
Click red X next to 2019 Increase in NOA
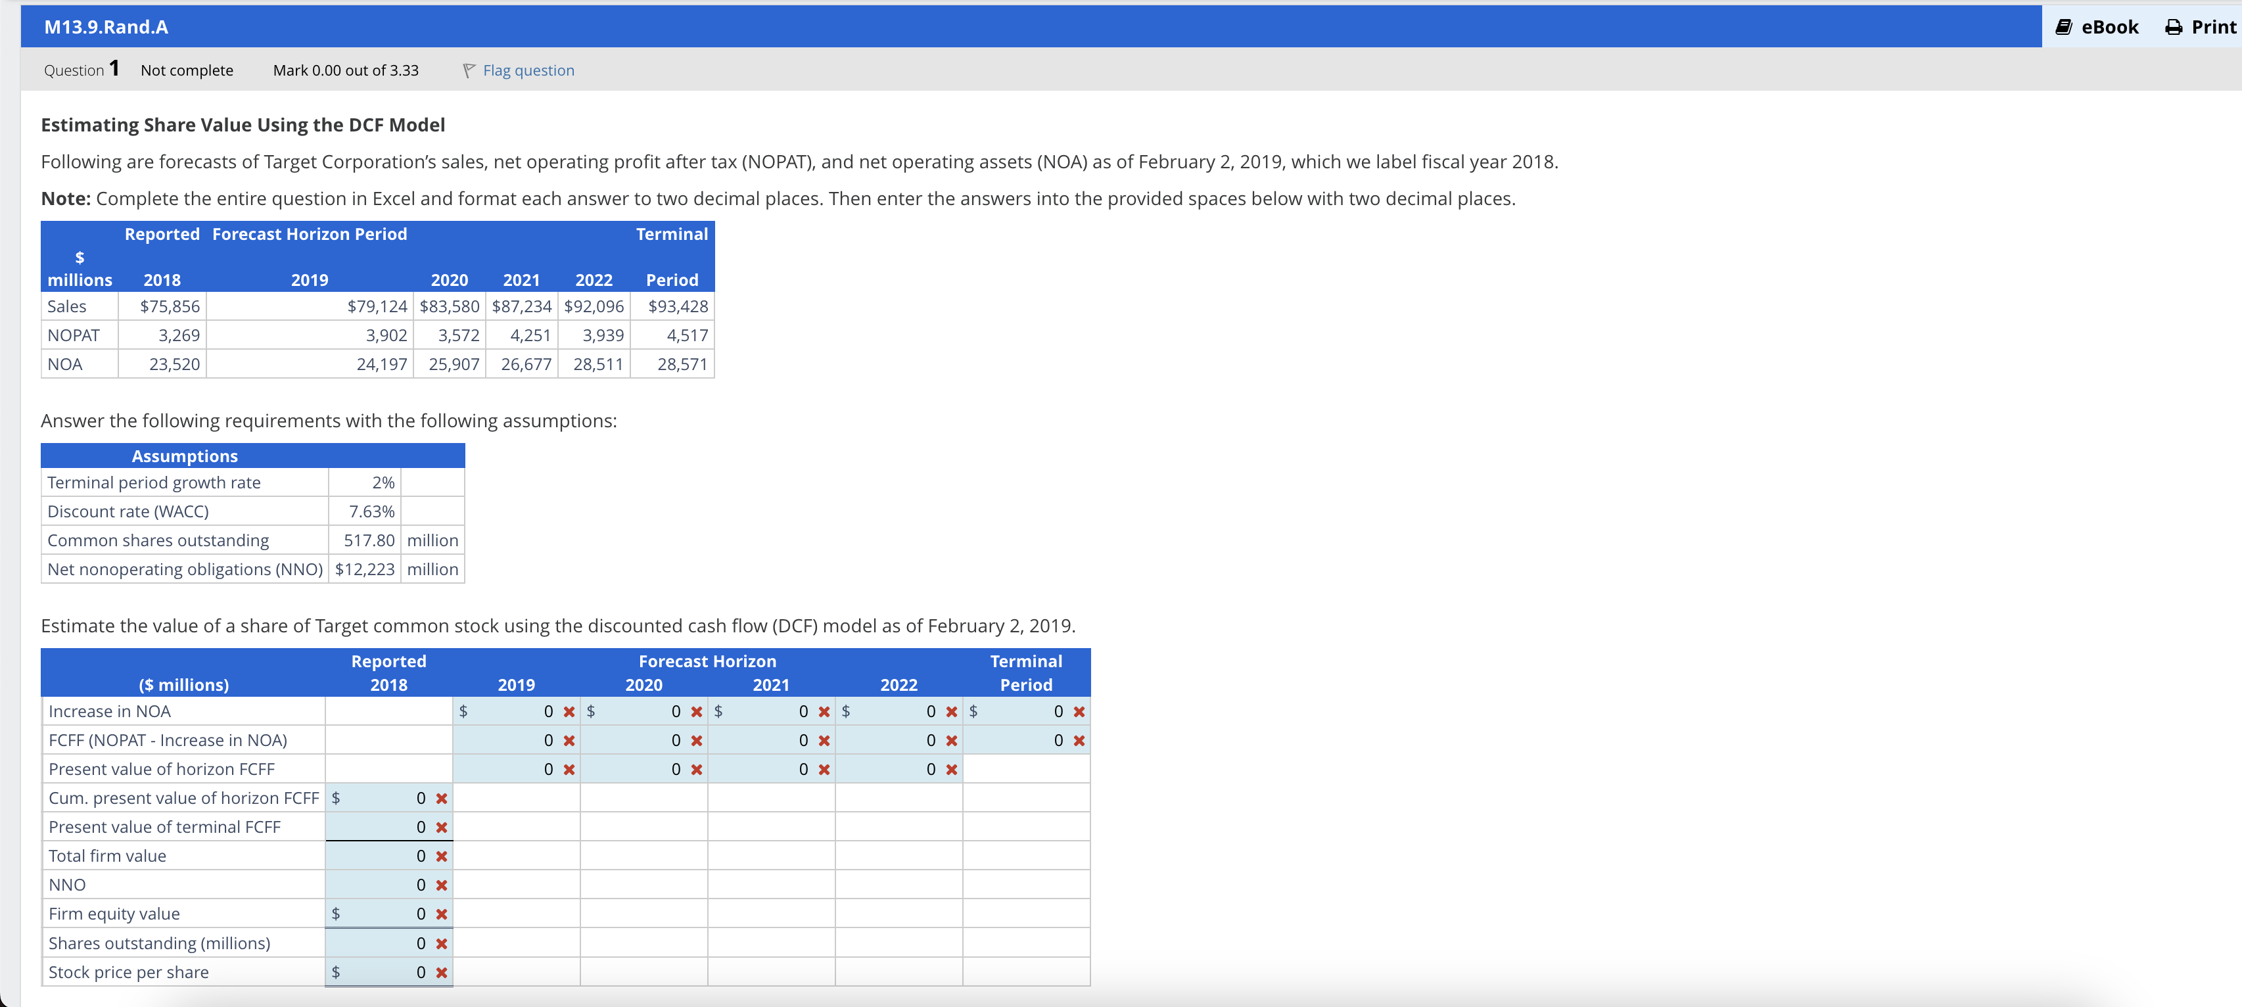569,711
